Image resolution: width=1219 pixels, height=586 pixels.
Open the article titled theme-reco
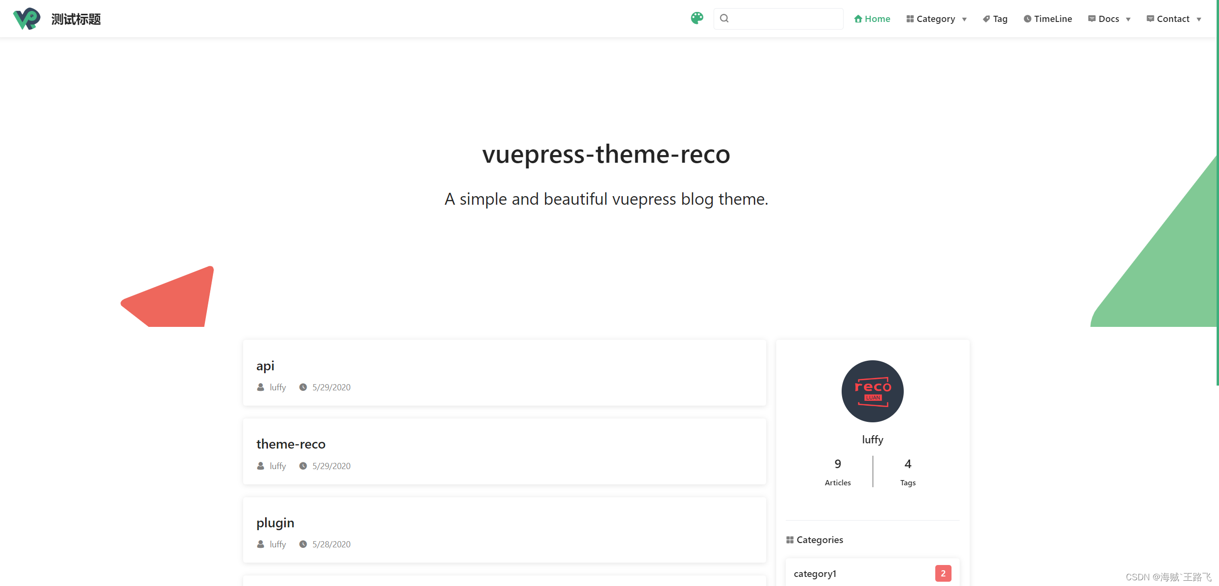coord(291,444)
